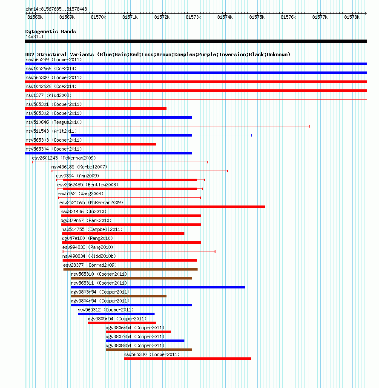Open variant dgv3804n54 (Cooper2011) label
The height and width of the screenshot is (388, 379).
click(x=100, y=300)
